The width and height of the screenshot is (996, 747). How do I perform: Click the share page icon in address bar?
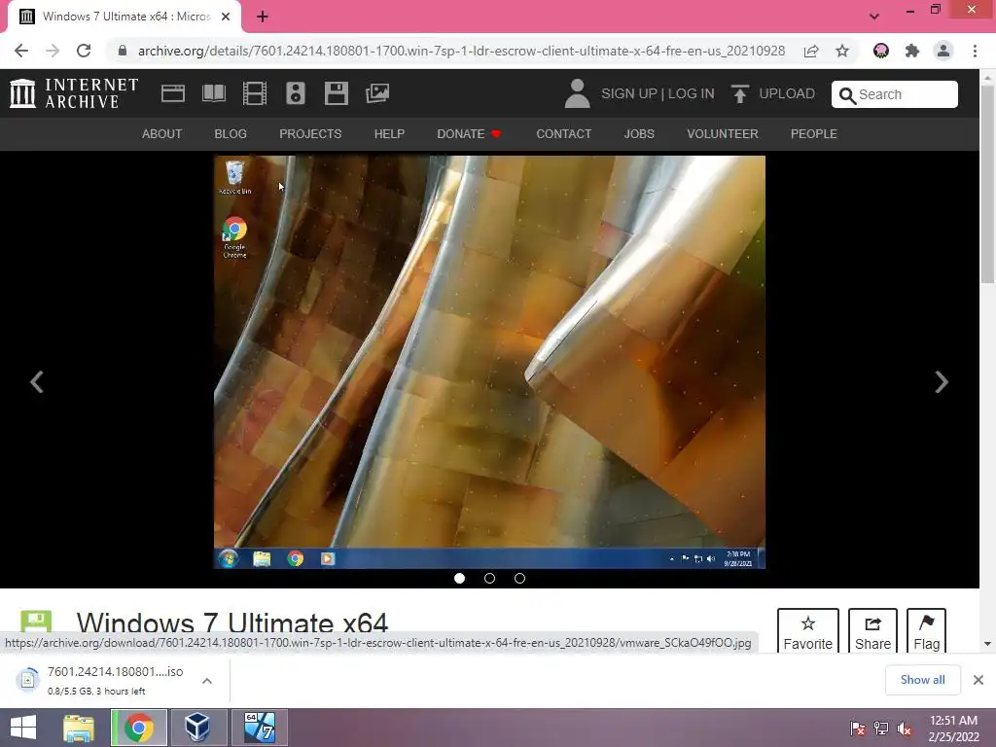811,51
